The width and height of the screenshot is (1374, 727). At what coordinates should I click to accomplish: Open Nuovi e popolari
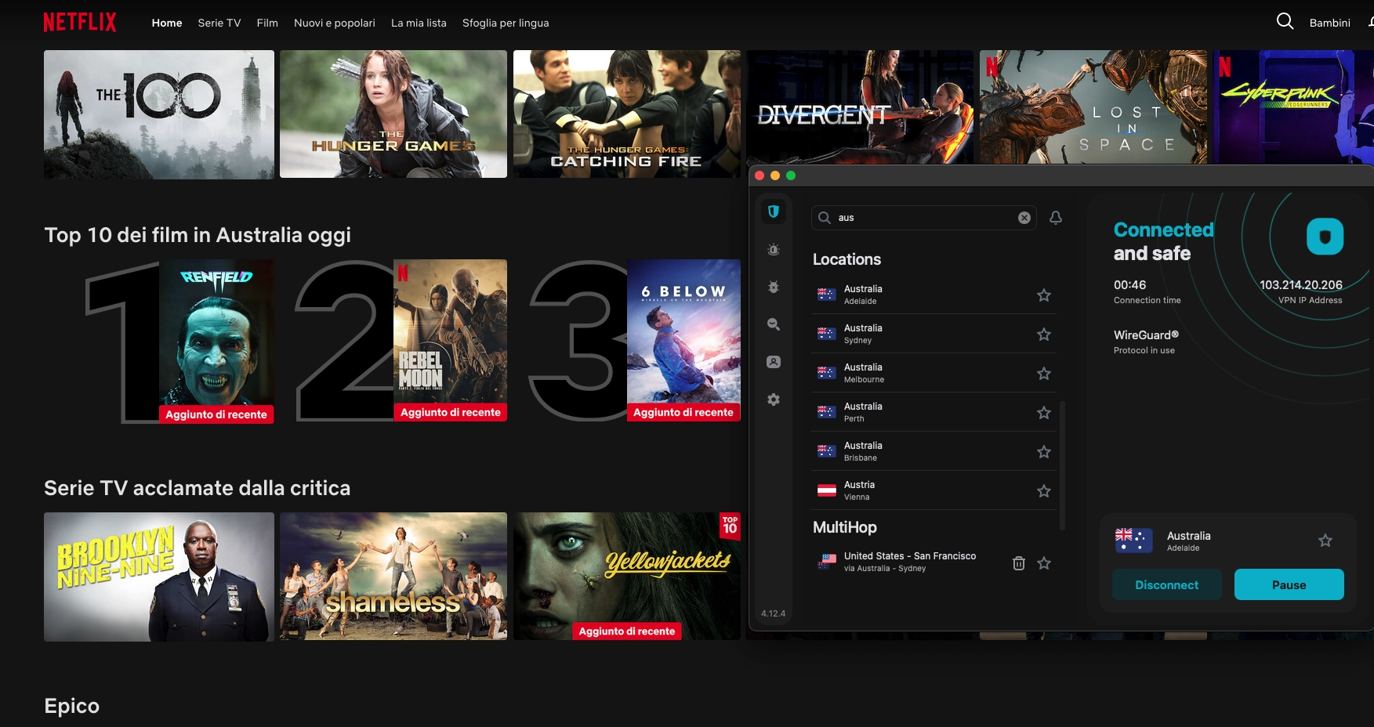[335, 23]
